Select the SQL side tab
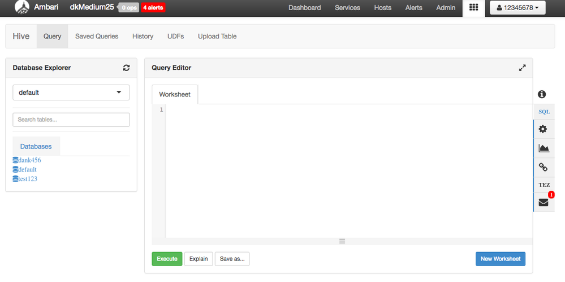Screen dimensions: 565x282 click(544, 112)
